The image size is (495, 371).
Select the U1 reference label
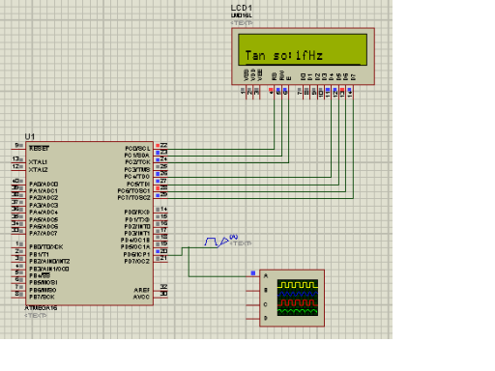pos(29,136)
